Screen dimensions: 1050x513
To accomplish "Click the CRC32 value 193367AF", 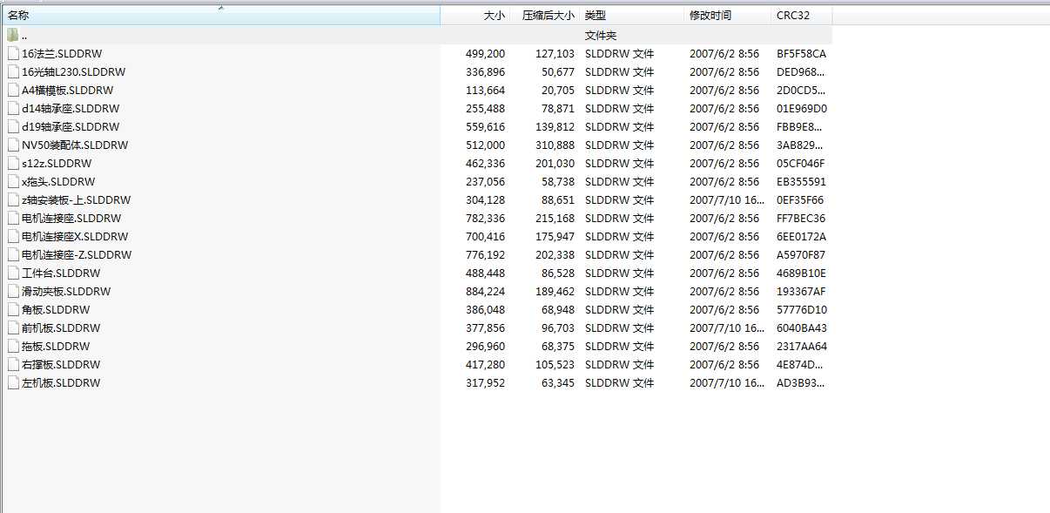I will tap(801, 291).
